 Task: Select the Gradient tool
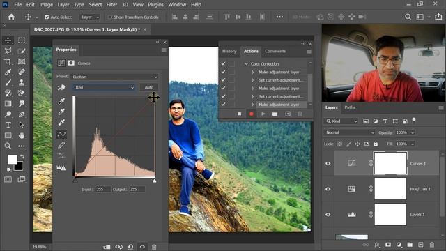coord(8,104)
